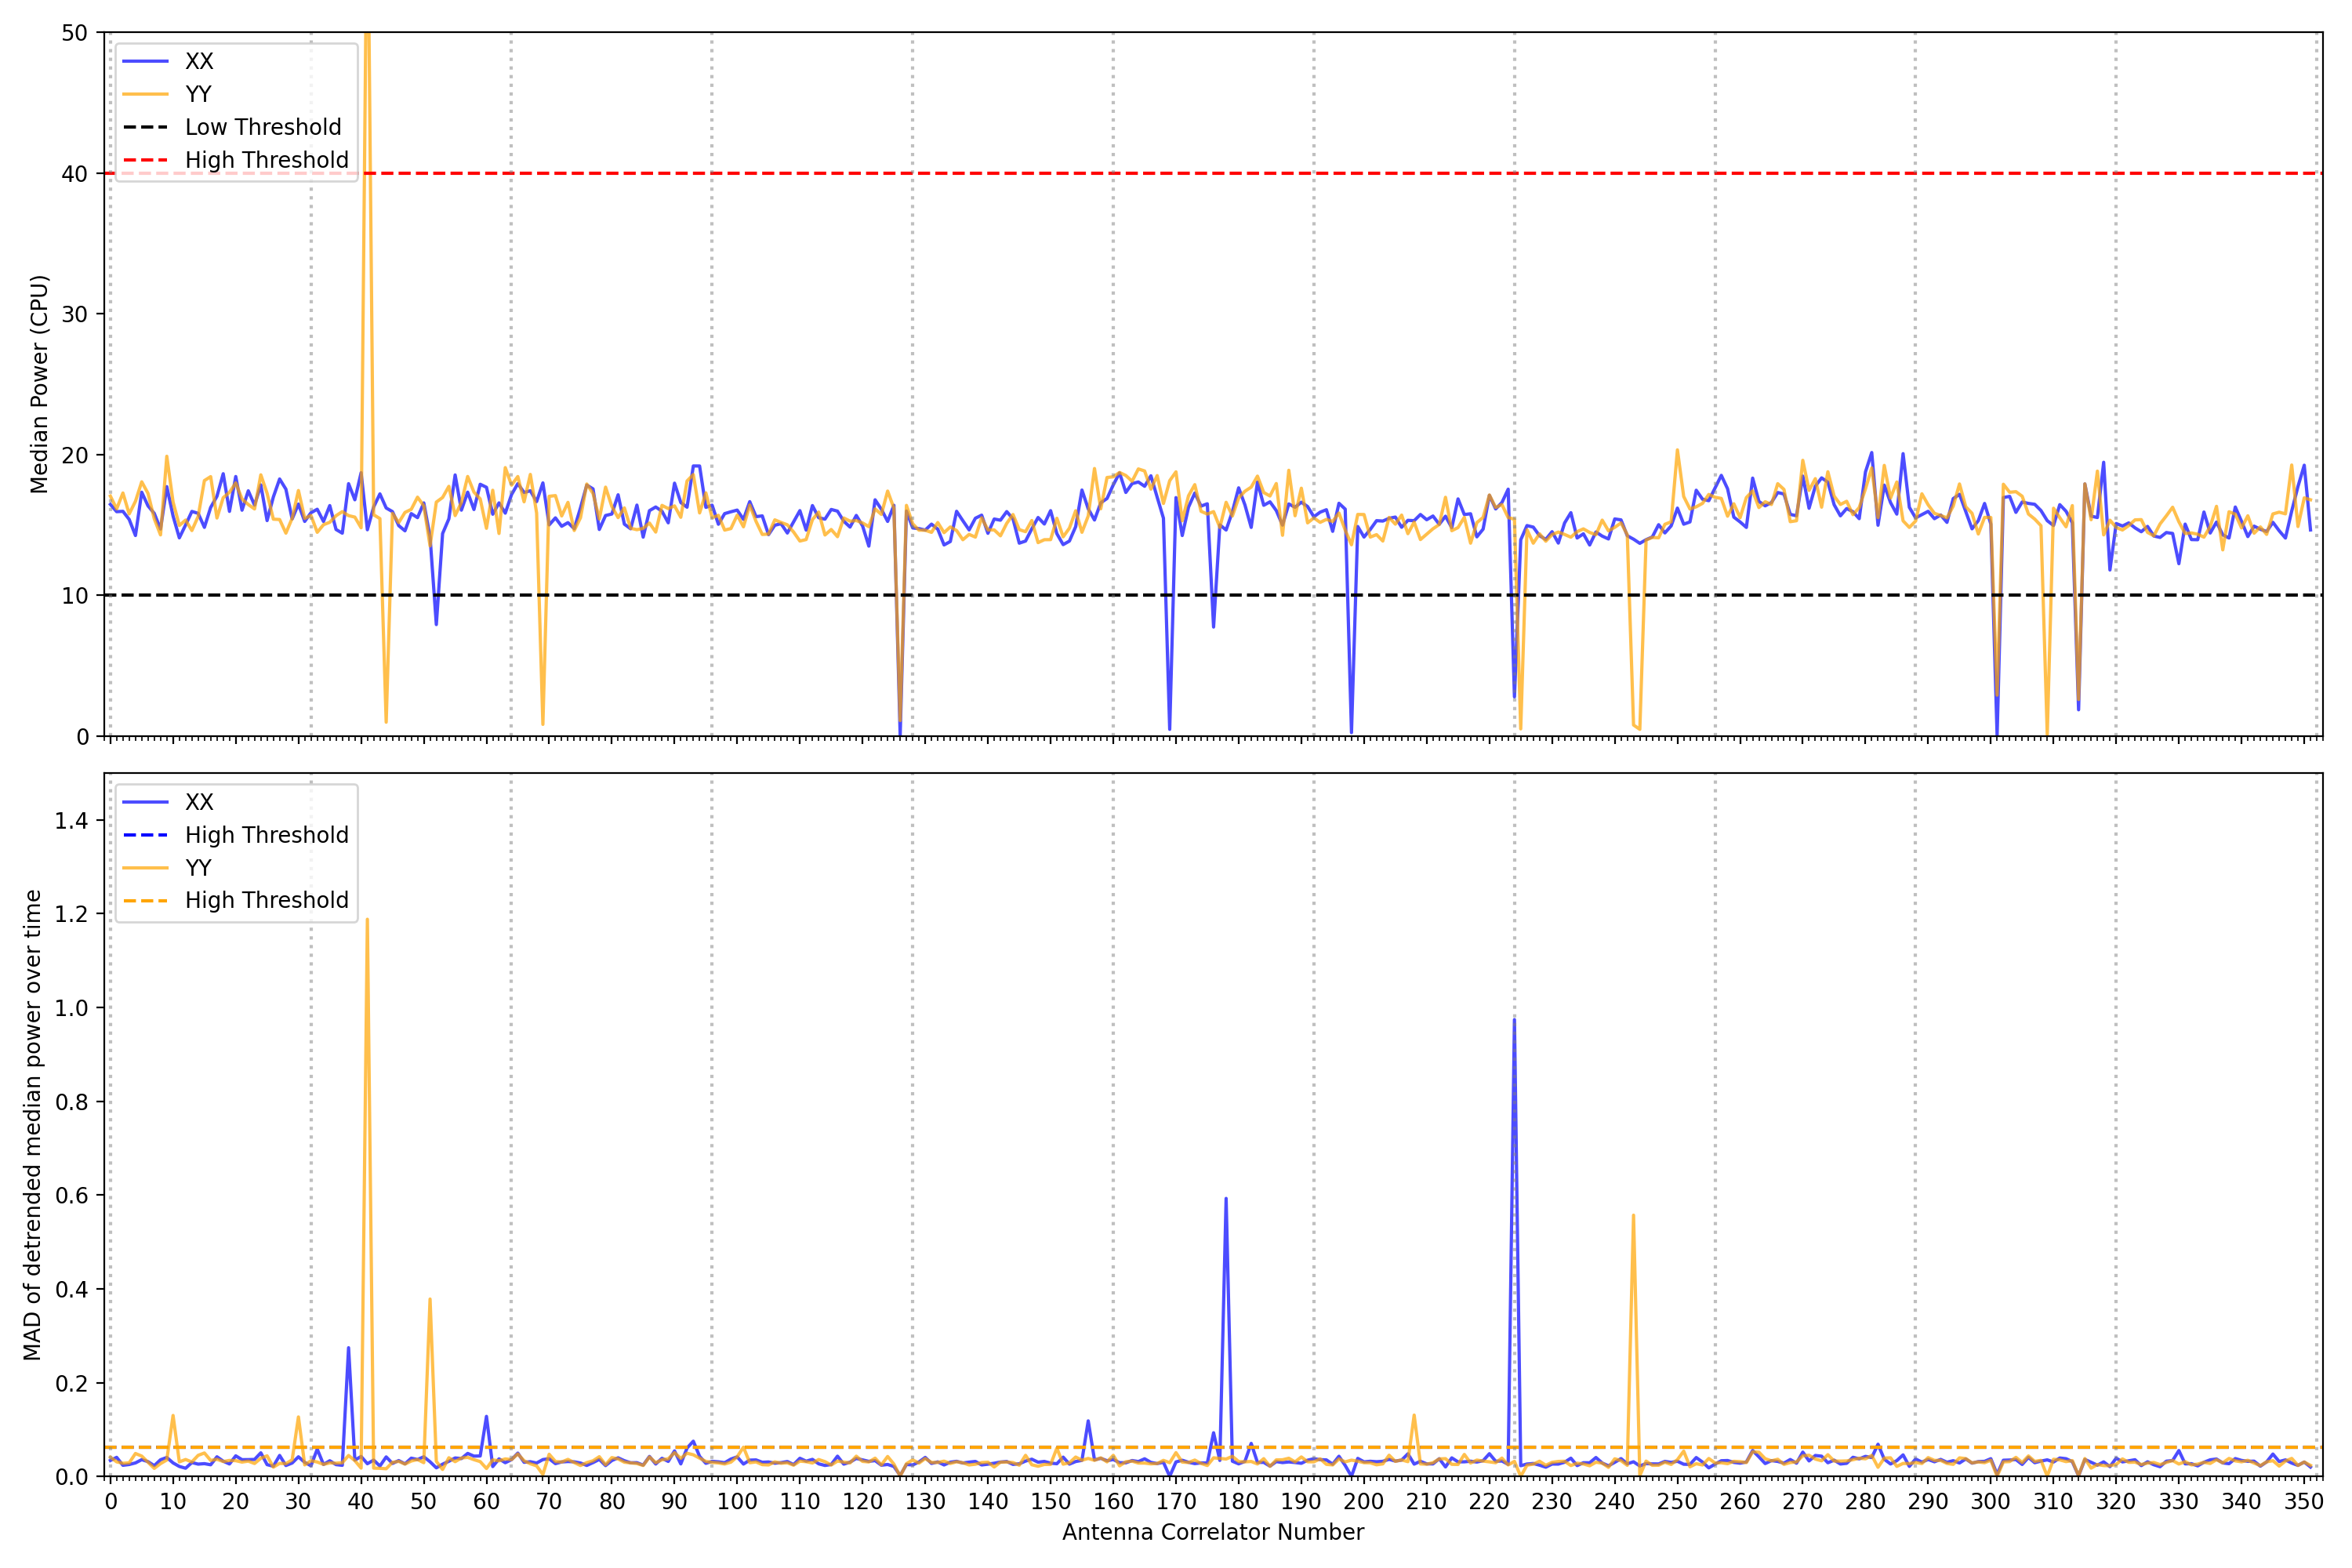Image resolution: width=2352 pixels, height=1568 pixels.
Task: Click the blue peak near 0.6 in bottom plot
Action: coord(1226,1200)
